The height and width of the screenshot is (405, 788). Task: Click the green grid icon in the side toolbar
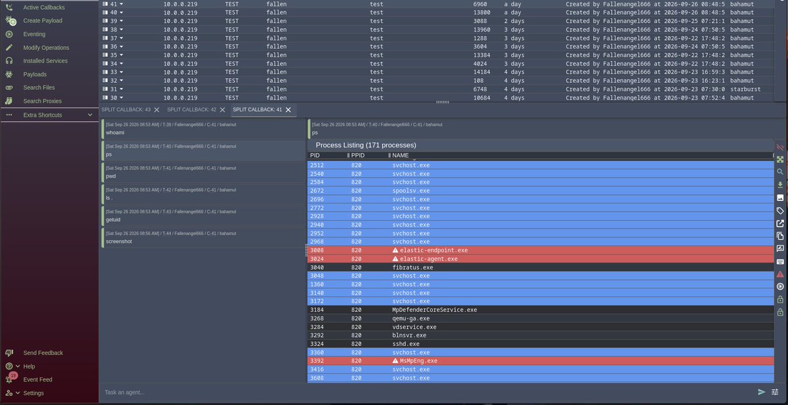(780, 160)
